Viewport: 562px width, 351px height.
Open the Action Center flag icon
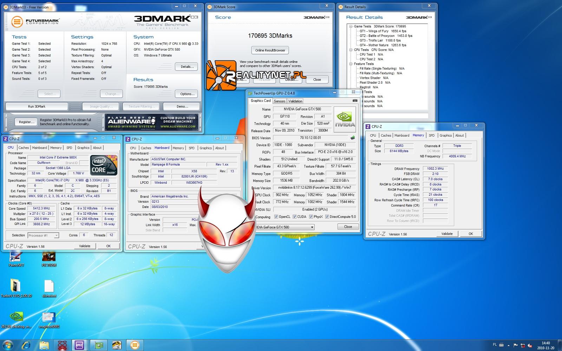click(516, 345)
